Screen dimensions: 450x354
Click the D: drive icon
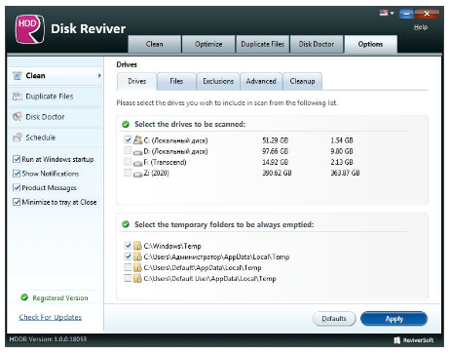pyautogui.click(x=138, y=151)
